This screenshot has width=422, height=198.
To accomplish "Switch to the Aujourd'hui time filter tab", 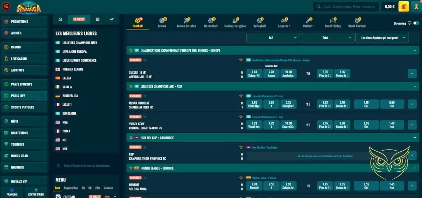I will pos(71,188).
